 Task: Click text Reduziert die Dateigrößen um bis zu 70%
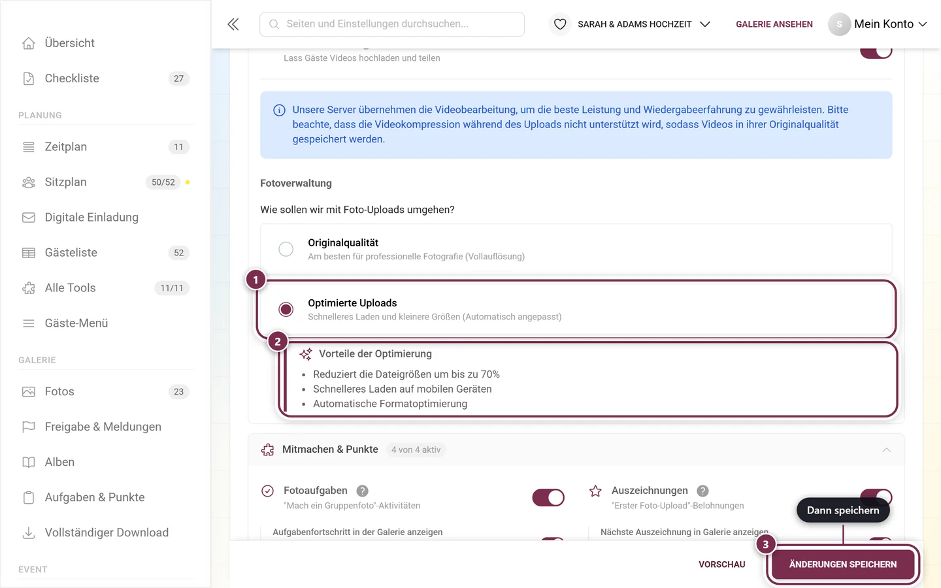pyautogui.click(x=406, y=374)
